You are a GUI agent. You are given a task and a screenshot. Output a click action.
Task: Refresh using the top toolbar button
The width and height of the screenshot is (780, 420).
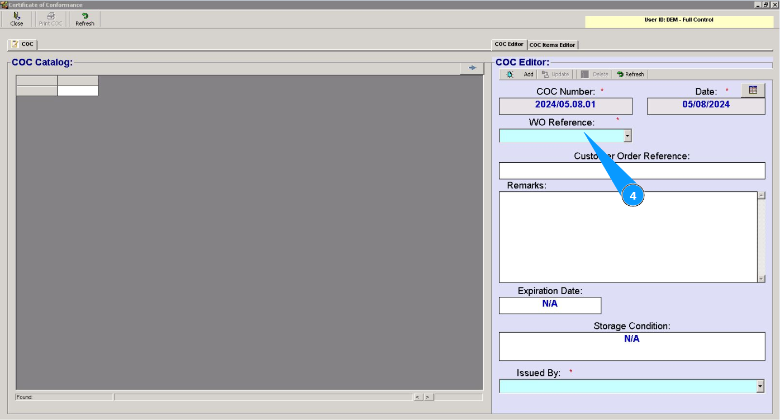85,19
